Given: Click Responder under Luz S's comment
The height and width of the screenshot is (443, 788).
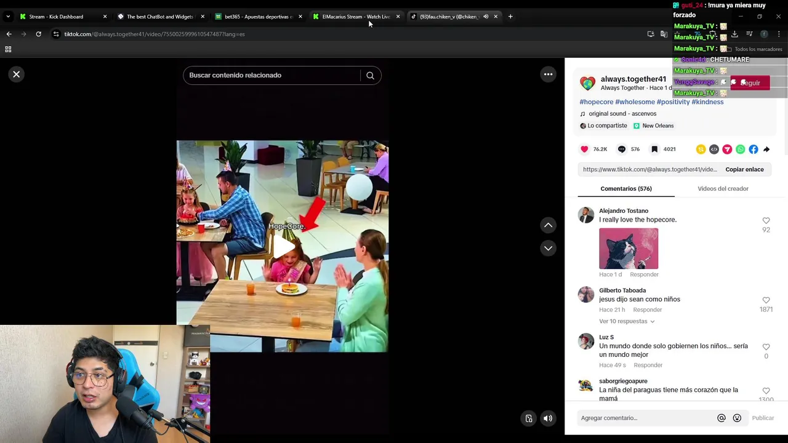Looking at the screenshot, I should pyautogui.click(x=648, y=365).
